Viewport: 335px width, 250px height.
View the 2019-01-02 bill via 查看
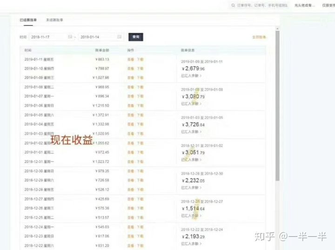click(131, 143)
